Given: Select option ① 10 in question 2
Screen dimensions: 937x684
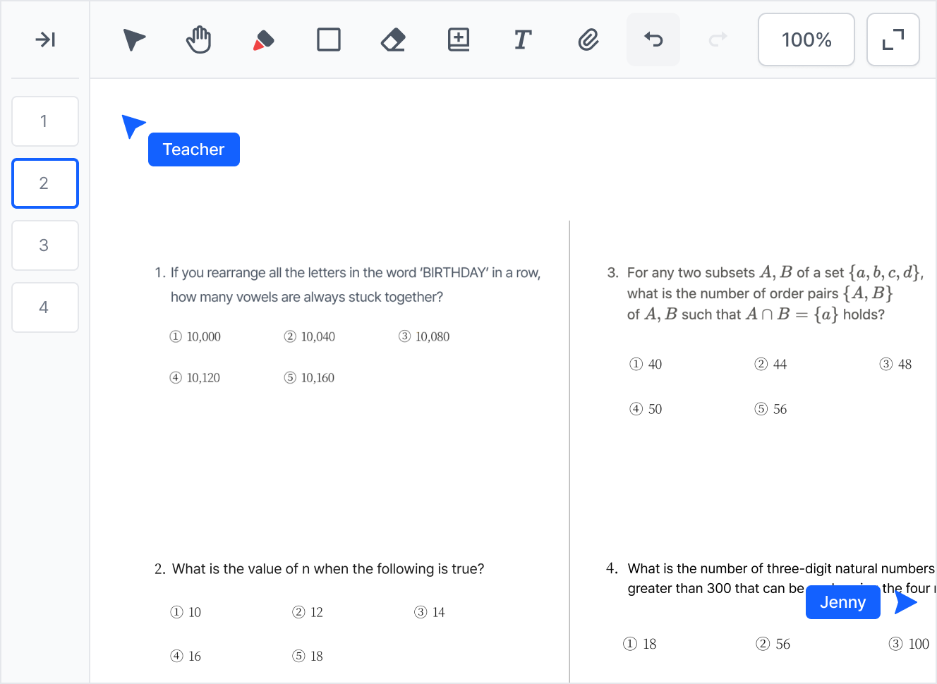Looking at the screenshot, I should (x=186, y=613).
